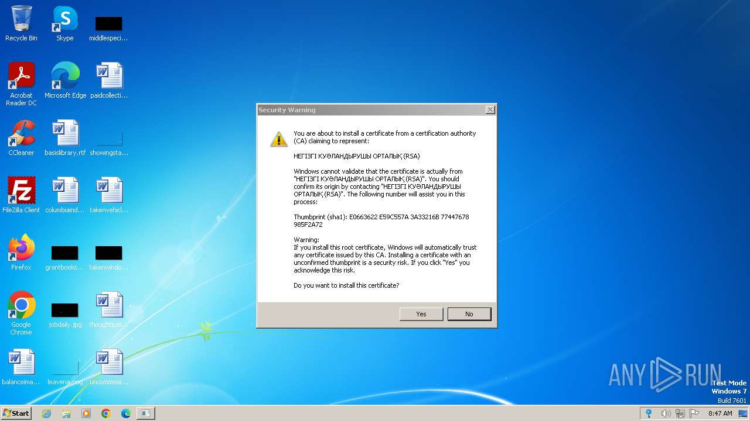This screenshot has height=421, width=750.
Task: Select the paidcollecti... Word document
Action: (109, 81)
